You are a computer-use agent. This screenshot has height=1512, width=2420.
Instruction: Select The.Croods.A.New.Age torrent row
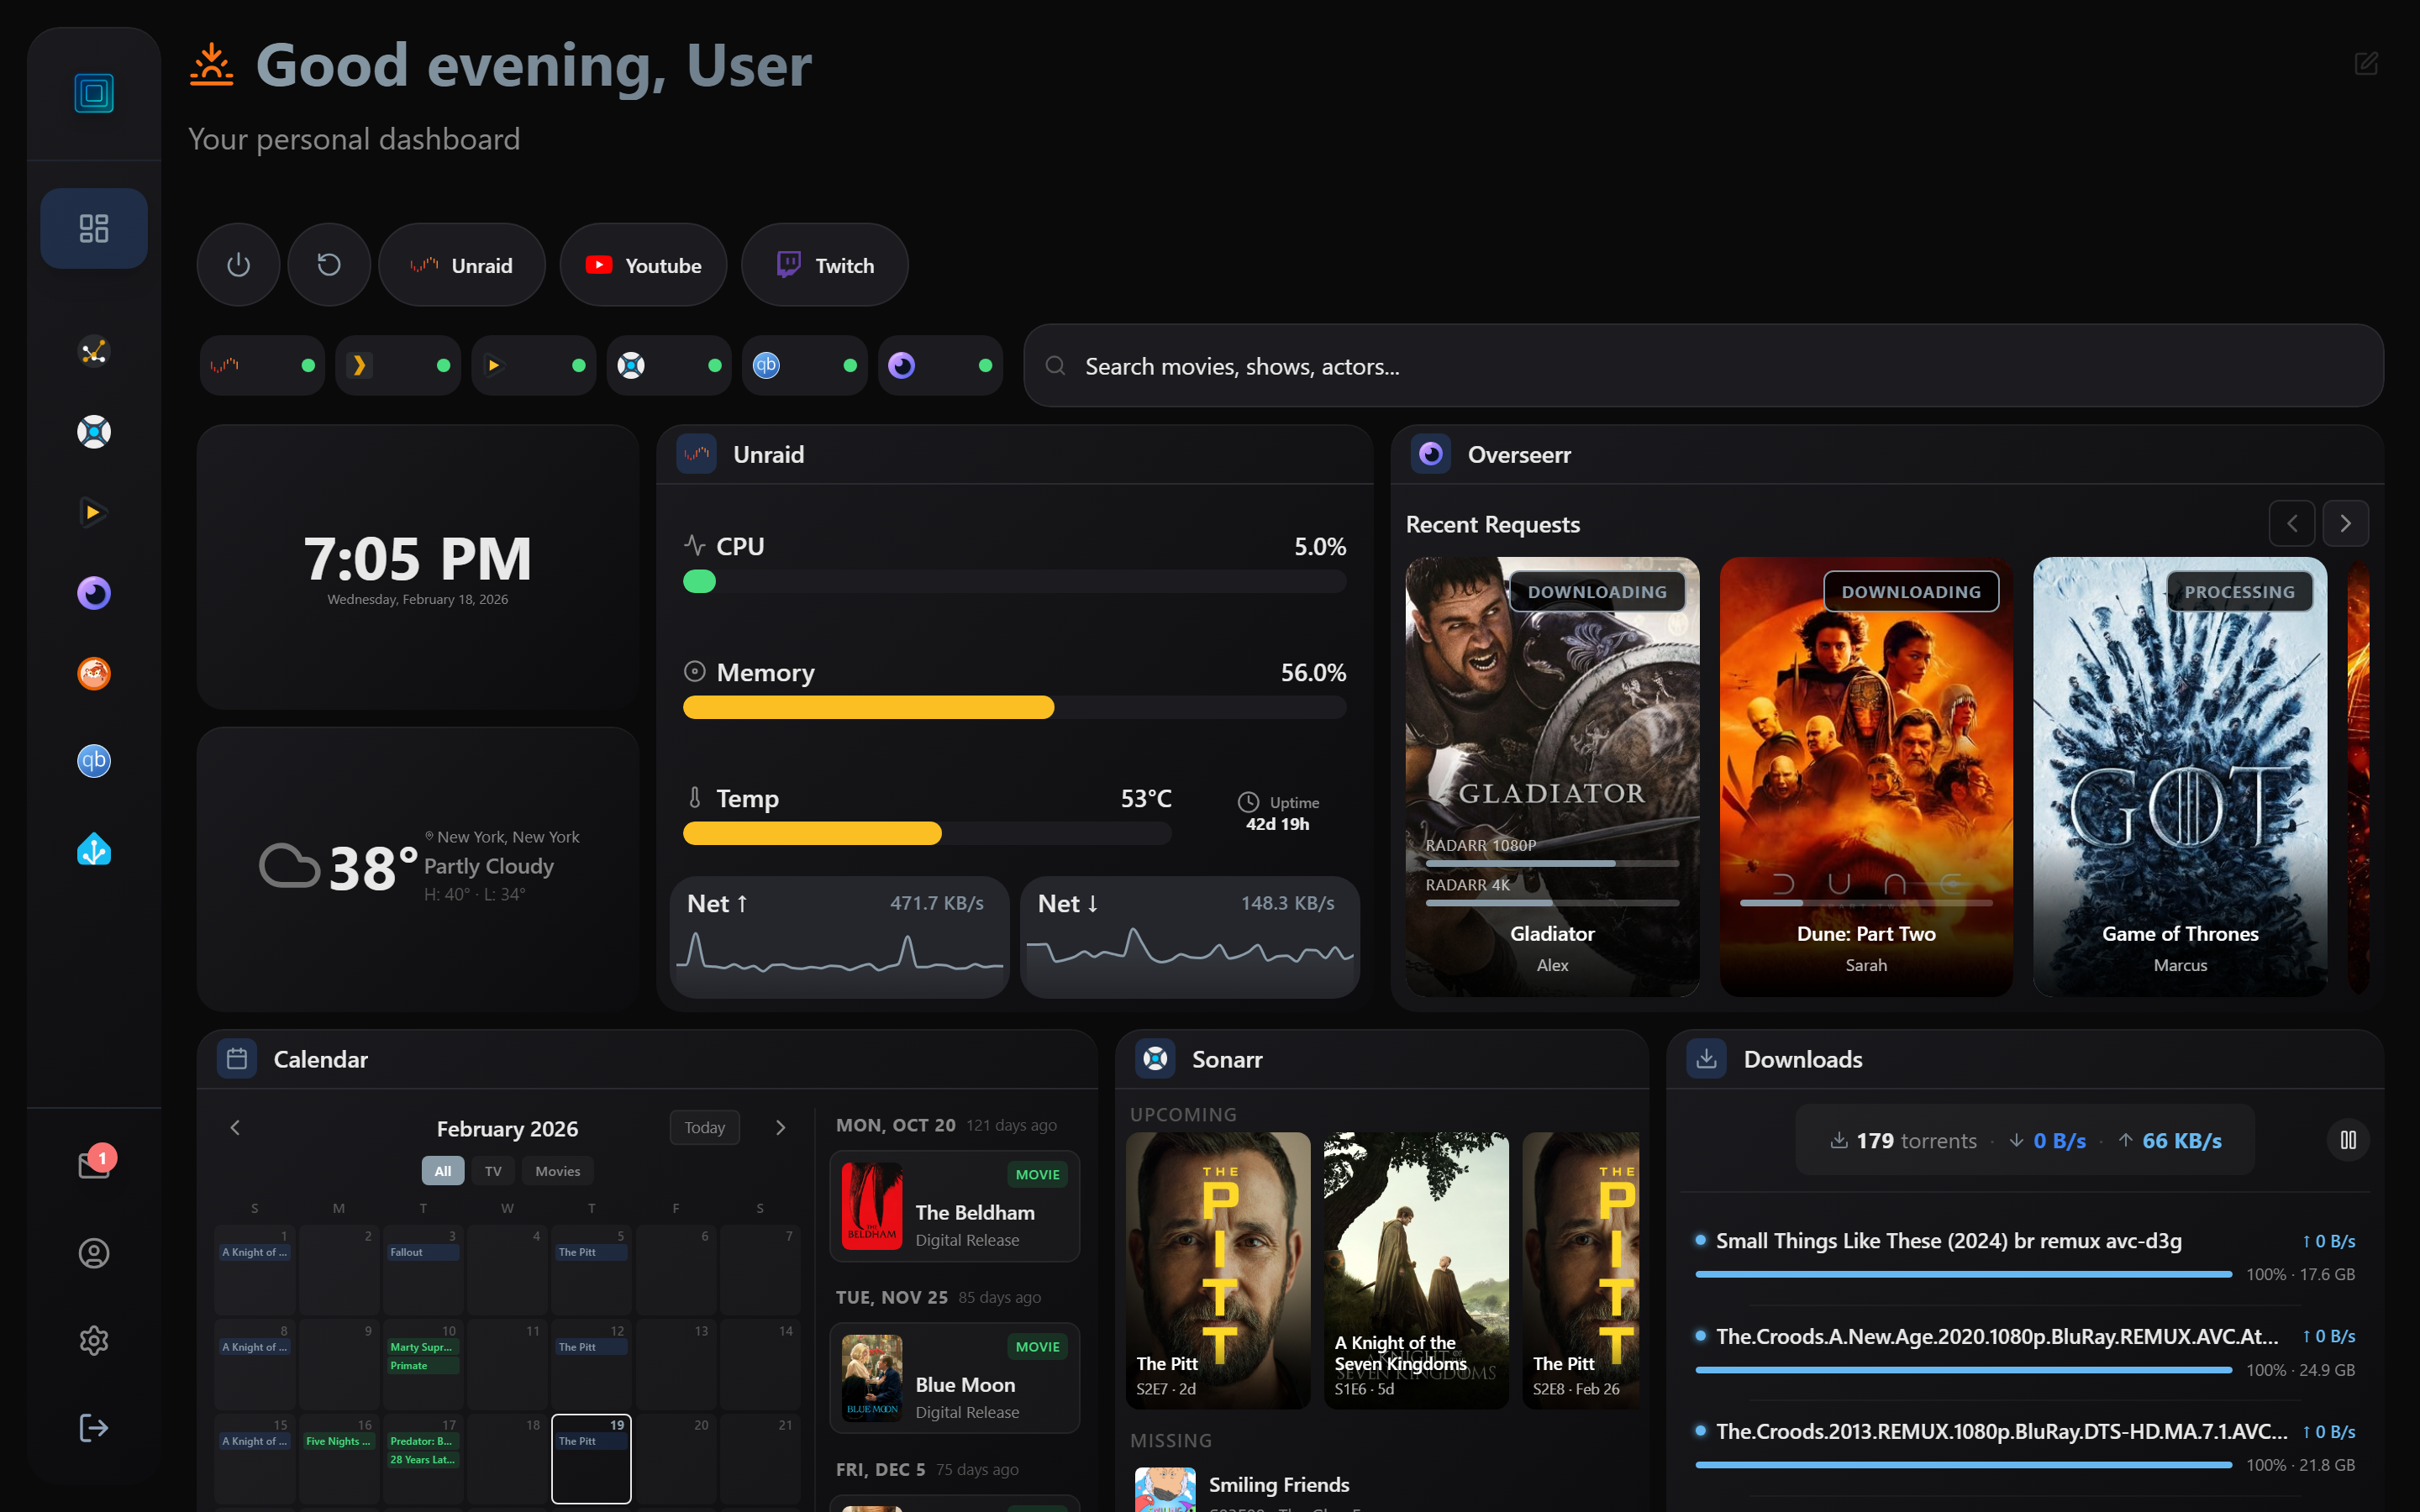tap(2025, 1352)
